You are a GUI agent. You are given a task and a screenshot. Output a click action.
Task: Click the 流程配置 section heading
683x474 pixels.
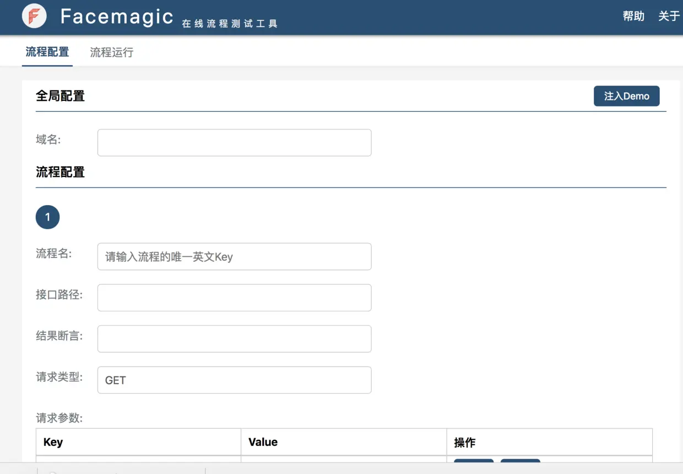click(61, 172)
